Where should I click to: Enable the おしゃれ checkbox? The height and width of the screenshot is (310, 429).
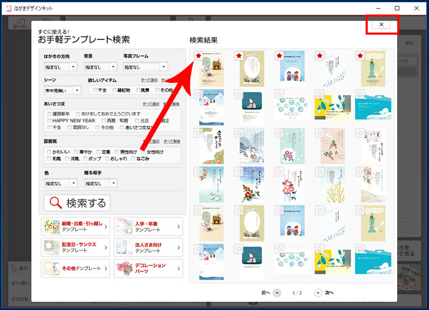tap(107, 159)
